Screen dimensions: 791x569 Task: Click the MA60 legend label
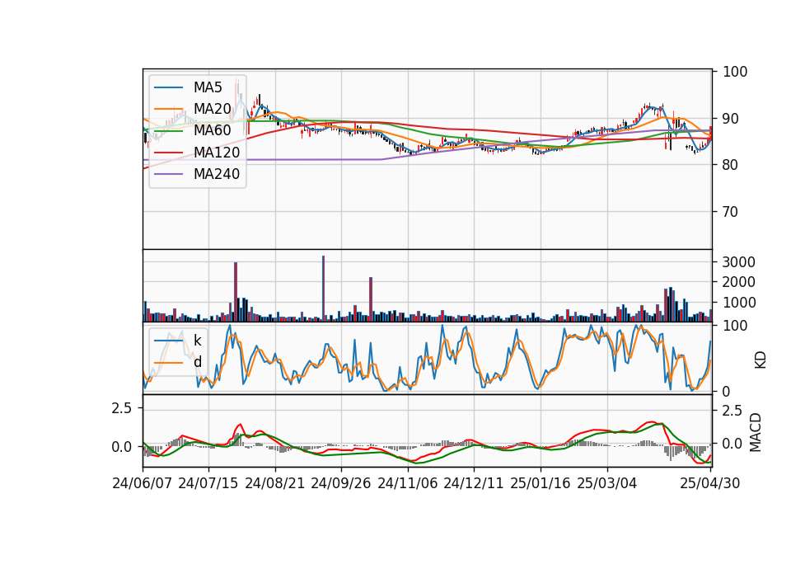(x=212, y=130)
